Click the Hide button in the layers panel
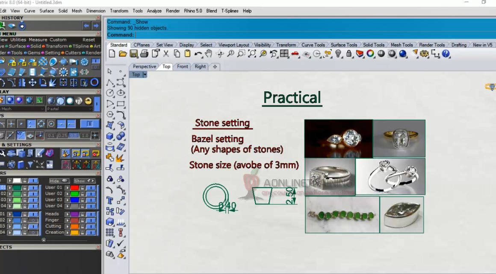The image size is (496, 274). 59,181
